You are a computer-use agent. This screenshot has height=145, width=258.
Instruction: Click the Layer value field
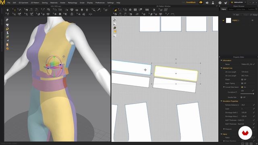pyautogui.click(x=246, y=109)
